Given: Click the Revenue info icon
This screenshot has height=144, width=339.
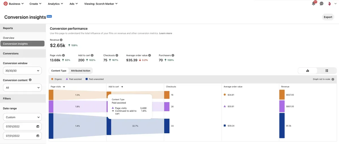Looking at the screenshot, I should click(61, 40).
